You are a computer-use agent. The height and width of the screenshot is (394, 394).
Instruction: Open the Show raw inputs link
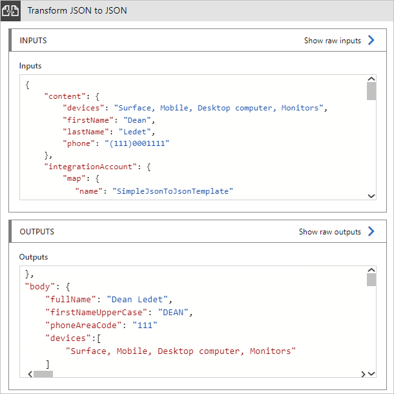click(x=332, y=41)
